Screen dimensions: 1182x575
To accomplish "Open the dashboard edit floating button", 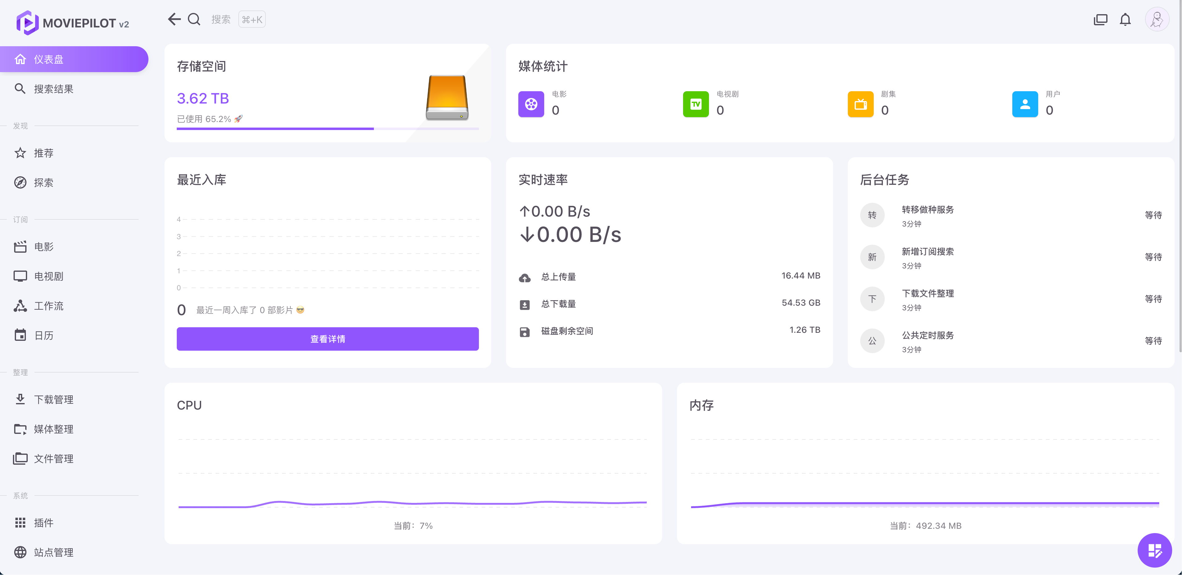I will click(1155, 550).
